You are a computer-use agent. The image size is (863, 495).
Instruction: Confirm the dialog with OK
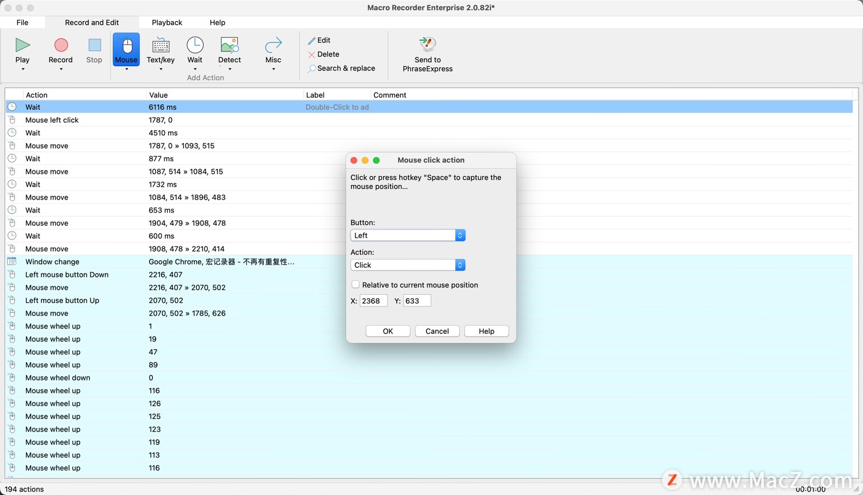(387, 331)
